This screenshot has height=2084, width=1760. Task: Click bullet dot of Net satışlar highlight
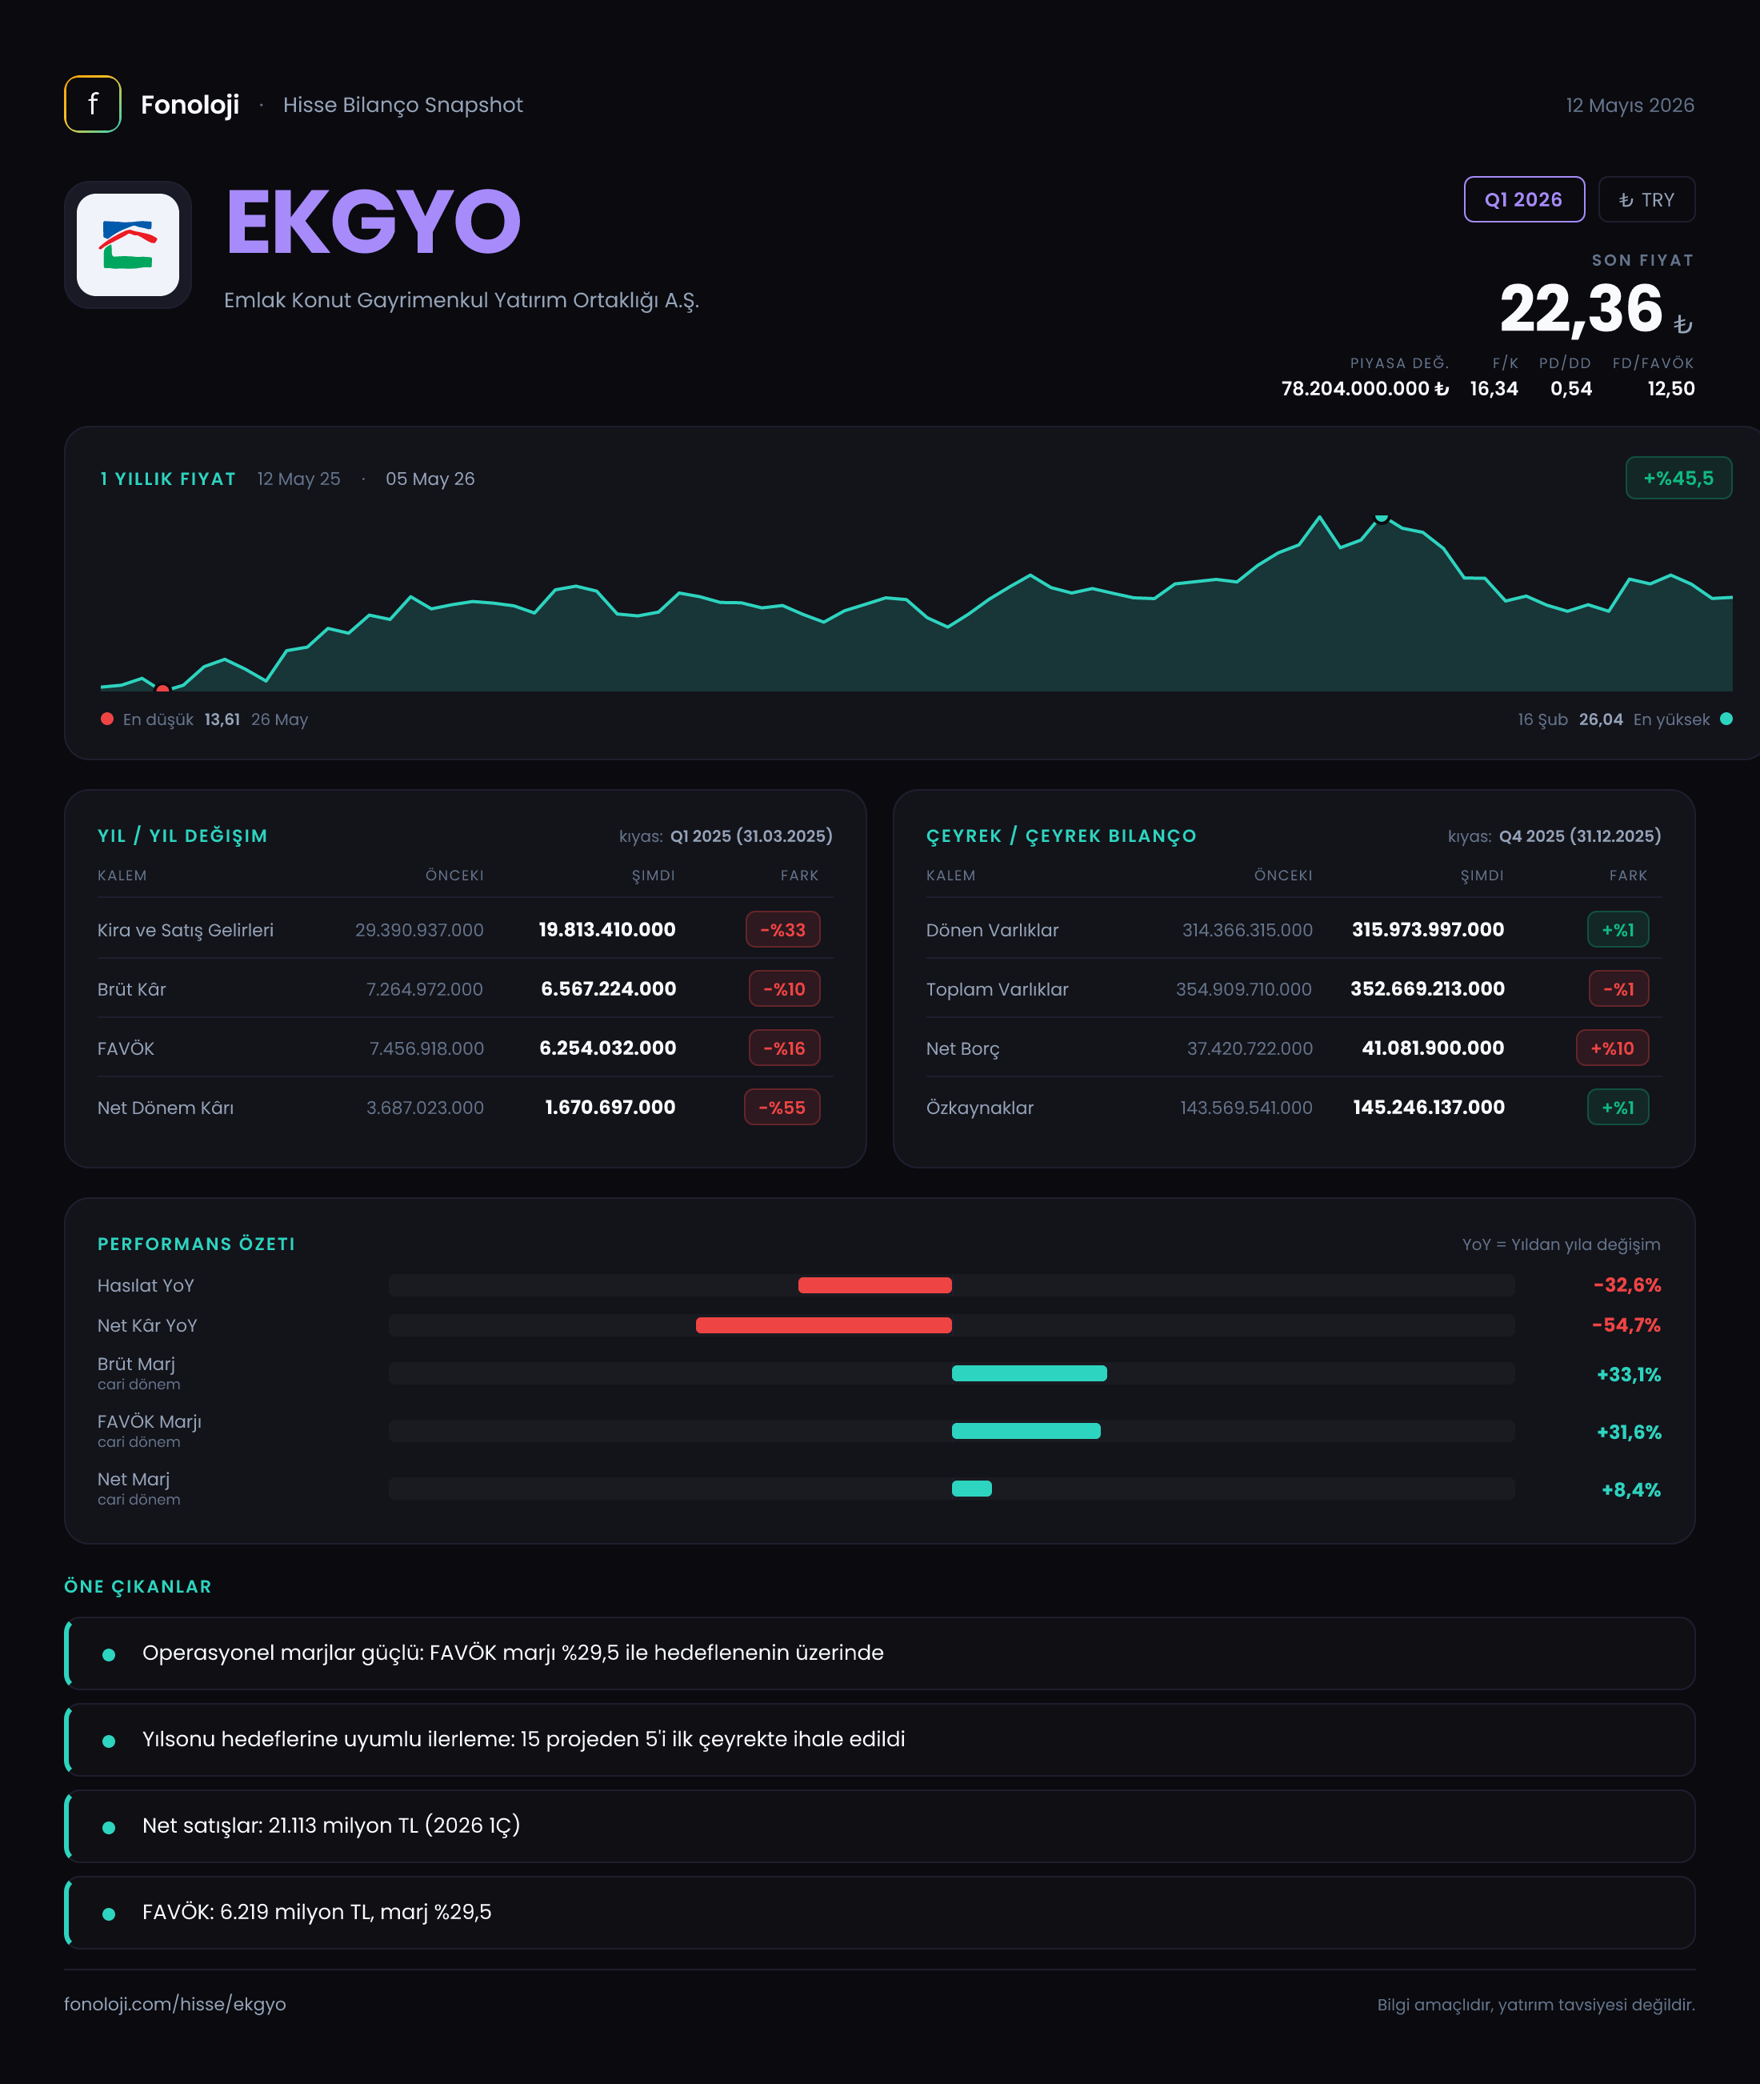(109, 1827)
